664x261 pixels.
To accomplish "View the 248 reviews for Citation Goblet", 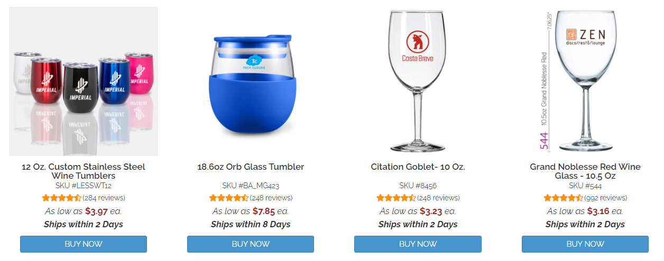I will point(438,198).
